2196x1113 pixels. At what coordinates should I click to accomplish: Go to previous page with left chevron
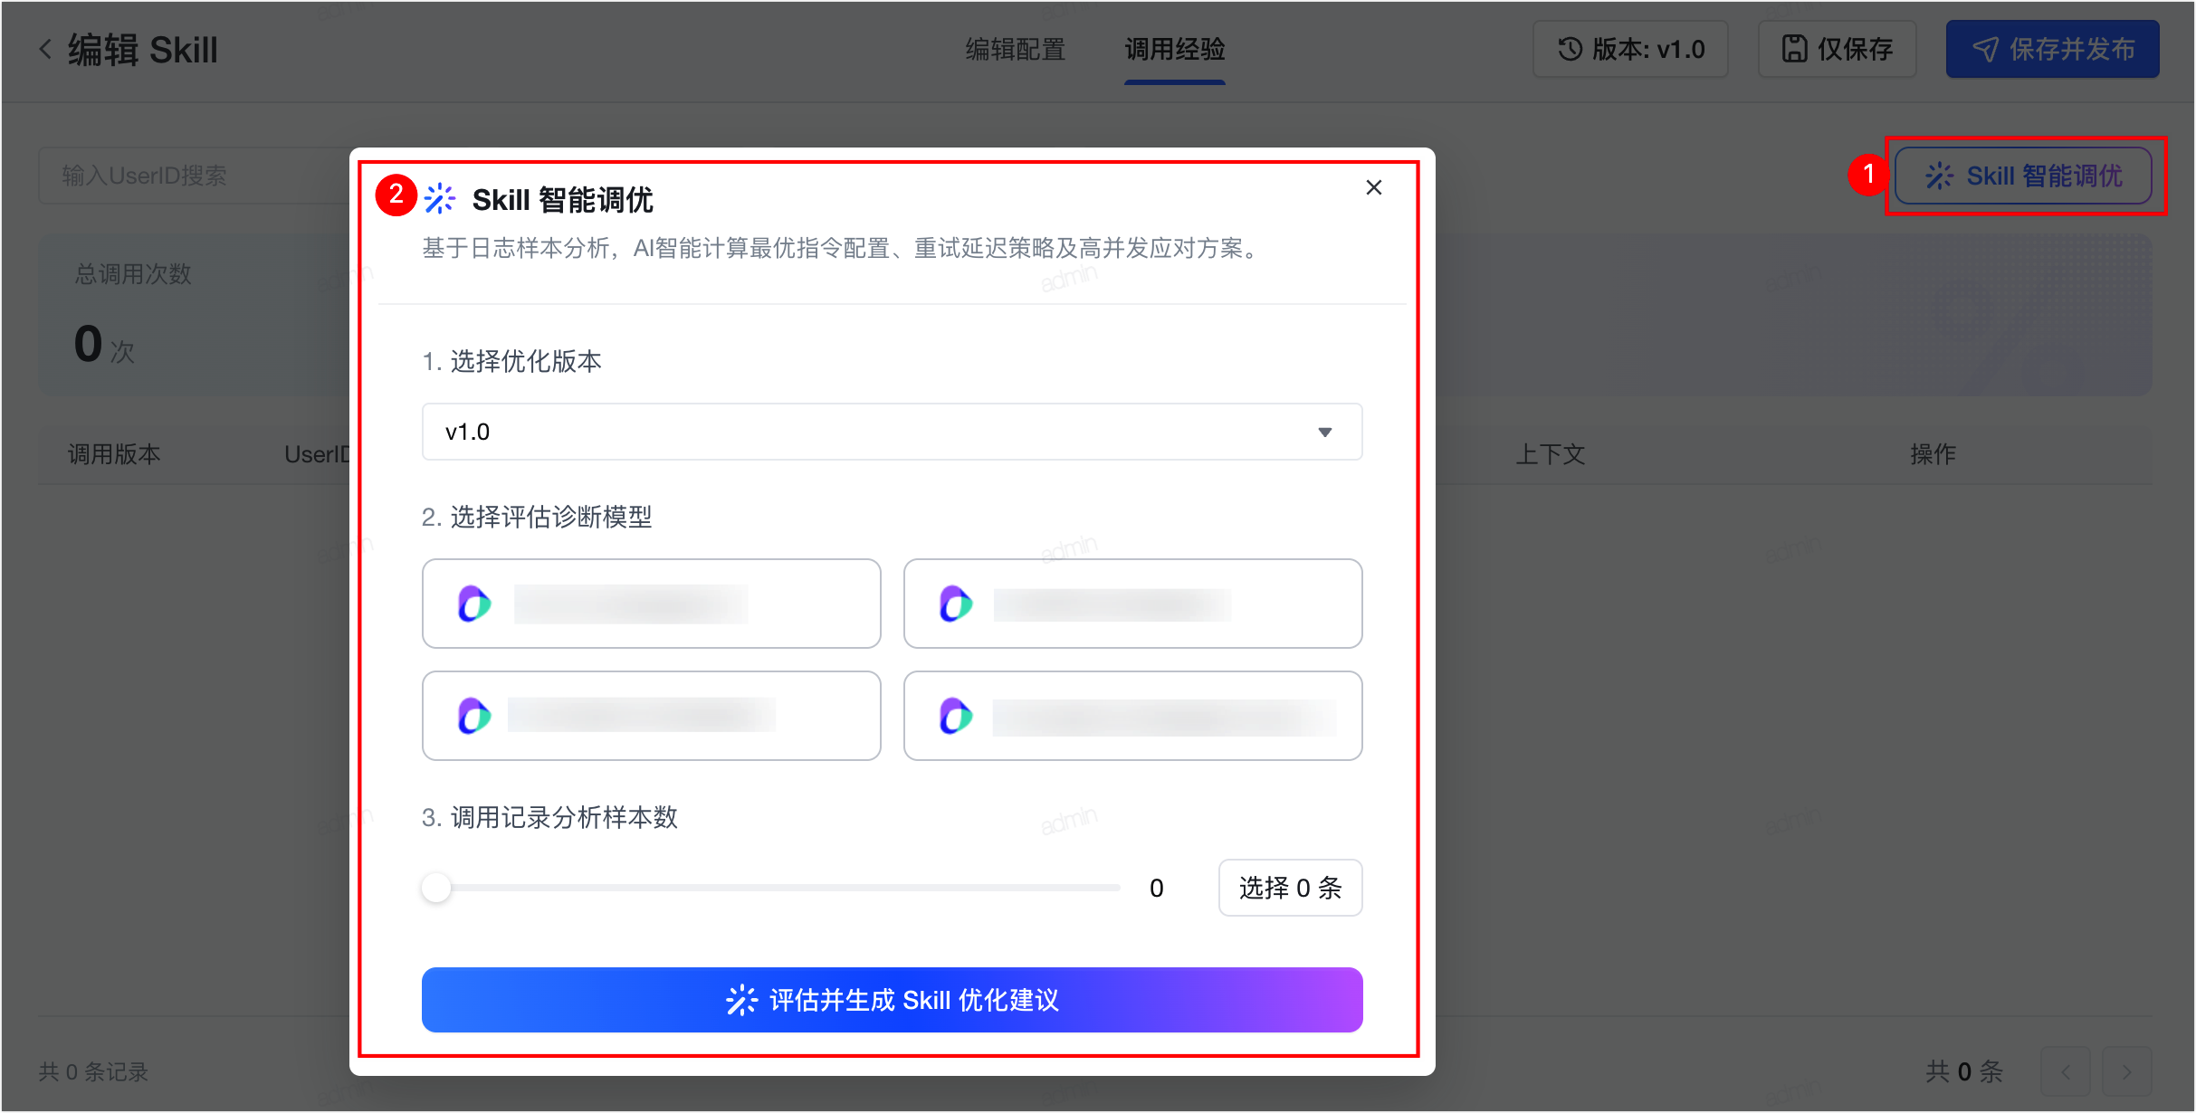coord(2065,1072)
